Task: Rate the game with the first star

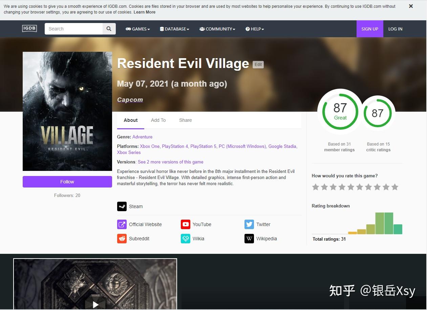Action: 316,187
